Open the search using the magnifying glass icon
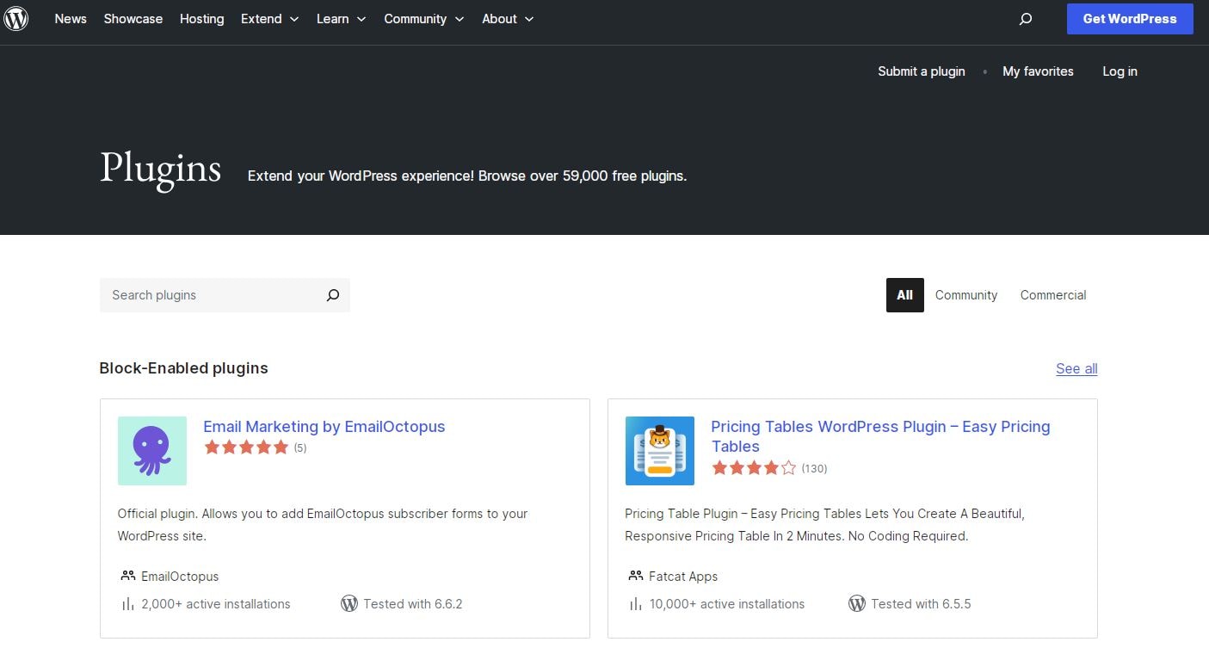The width and height of the screenshot is (1209, 648). click(x=1026, y=18)
